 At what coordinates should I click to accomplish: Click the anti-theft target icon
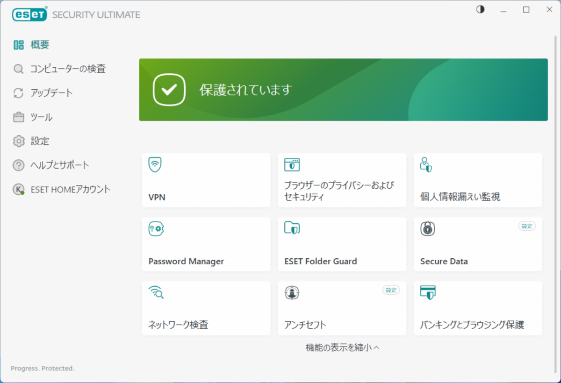click(x=292, y=293)
